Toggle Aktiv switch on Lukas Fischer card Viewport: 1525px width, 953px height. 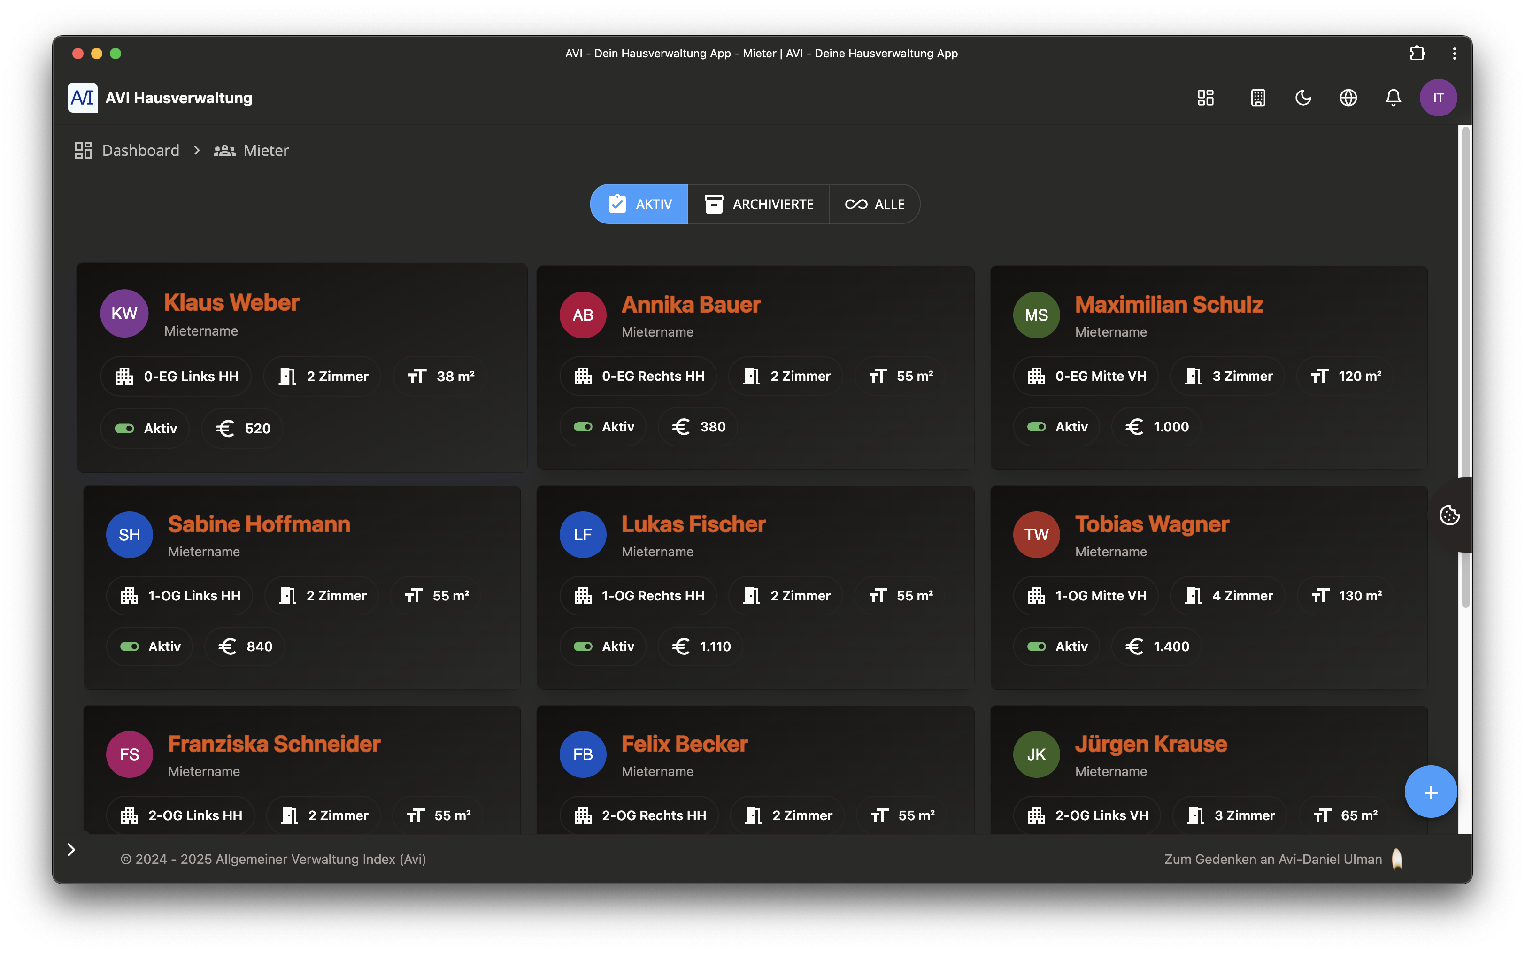point(583,647)
